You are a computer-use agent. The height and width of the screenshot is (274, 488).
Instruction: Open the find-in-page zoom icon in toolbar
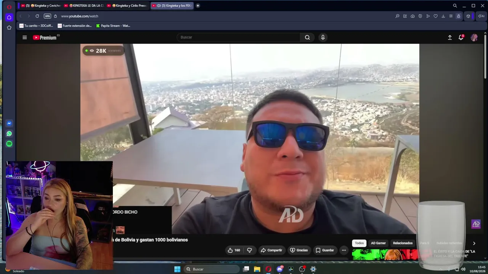point(397,16)
